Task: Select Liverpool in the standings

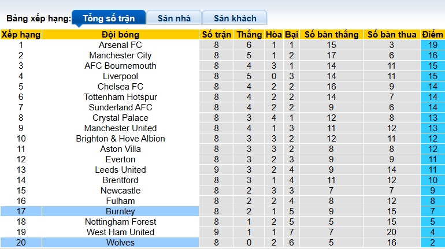Action: tap(120, 76)
